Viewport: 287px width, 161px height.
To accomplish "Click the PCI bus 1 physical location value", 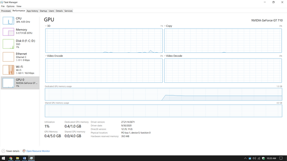I will pos(136,133).
